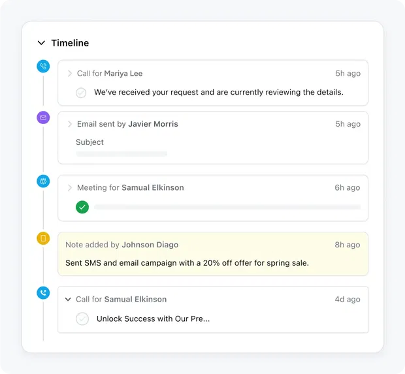
Task: Click the 'Email sent by' label
Action: (x=101, y=124)
